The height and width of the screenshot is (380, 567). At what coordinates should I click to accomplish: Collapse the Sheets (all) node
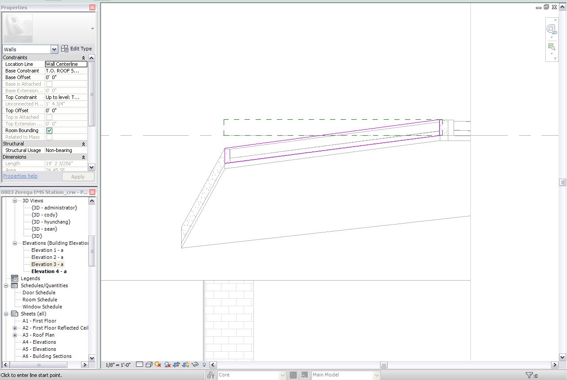coord(6,314)
